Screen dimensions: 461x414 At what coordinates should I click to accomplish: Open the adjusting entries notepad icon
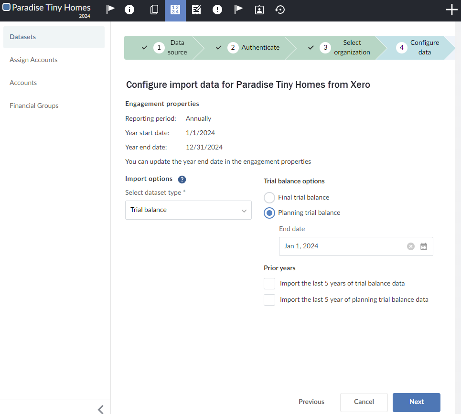(196, 9)
